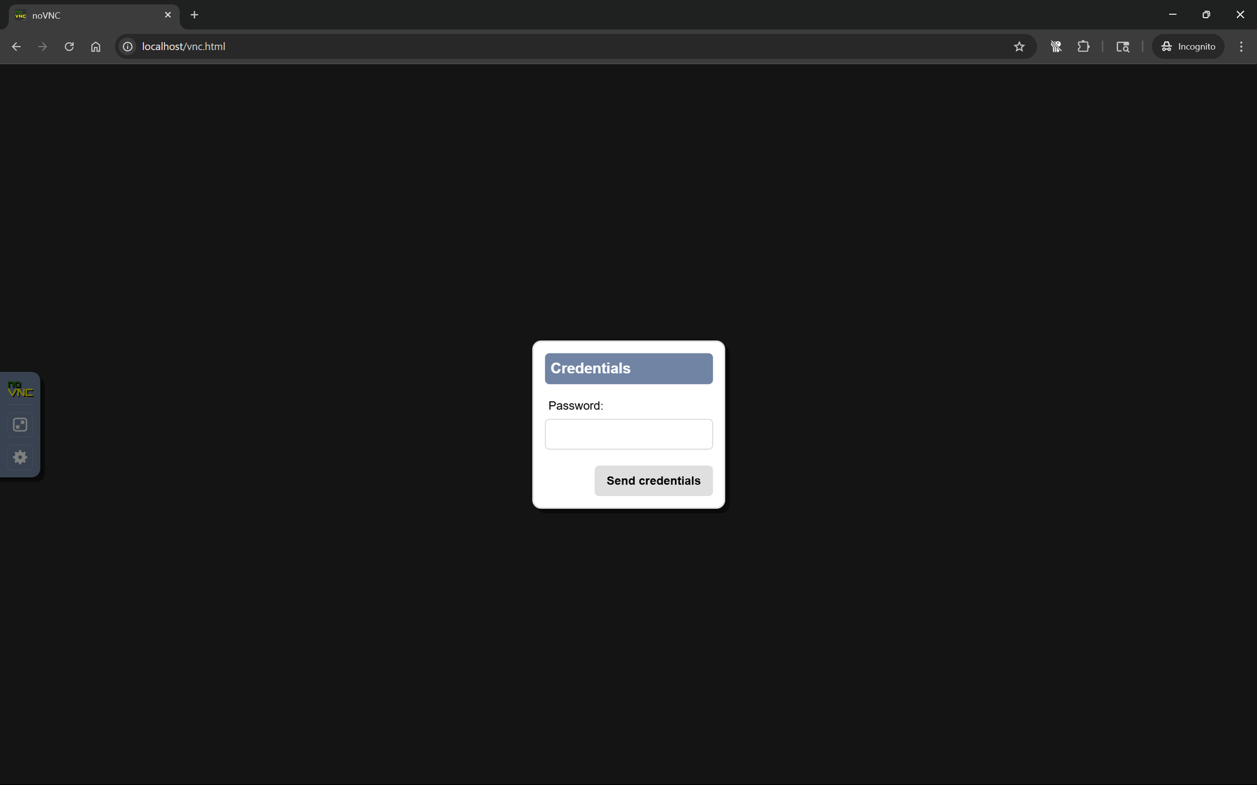Go back to the previous page
Screen dimensions: 1257x785
pos(16,46)
